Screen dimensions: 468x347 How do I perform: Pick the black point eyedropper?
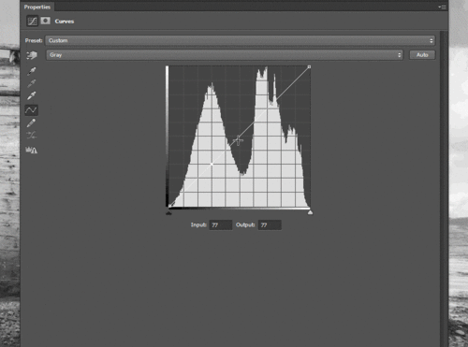click(x=32, y=71)
